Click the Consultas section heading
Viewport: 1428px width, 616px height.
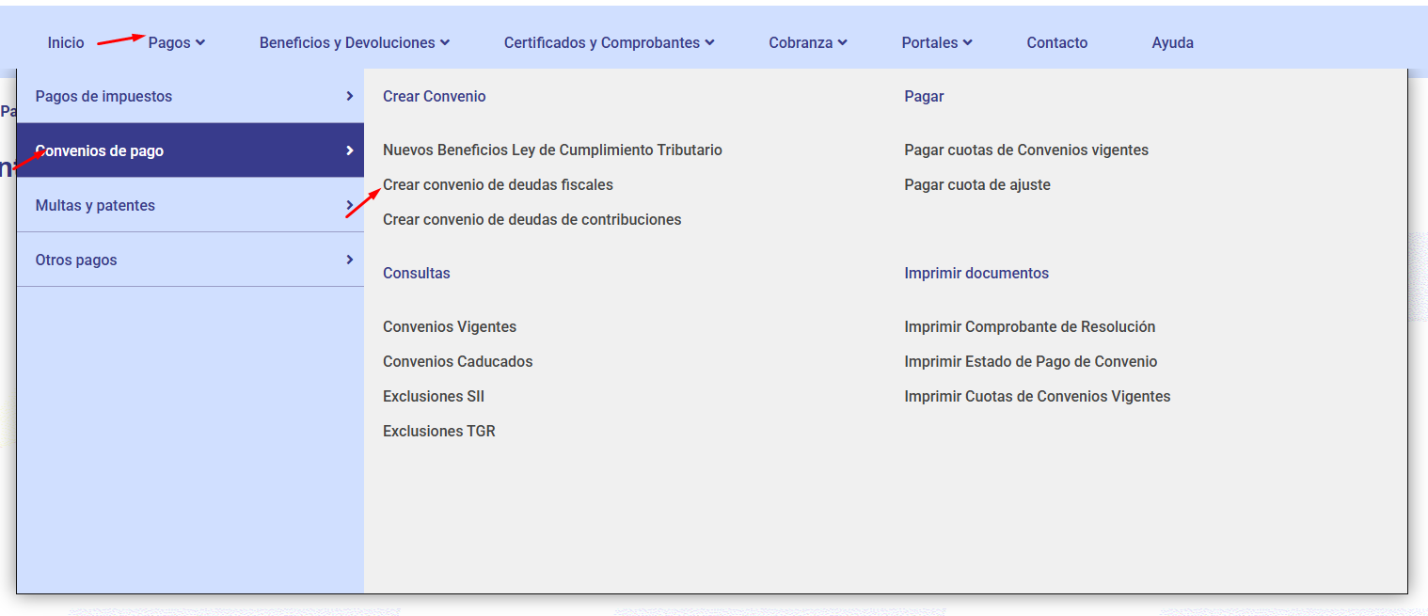[417, 273]
